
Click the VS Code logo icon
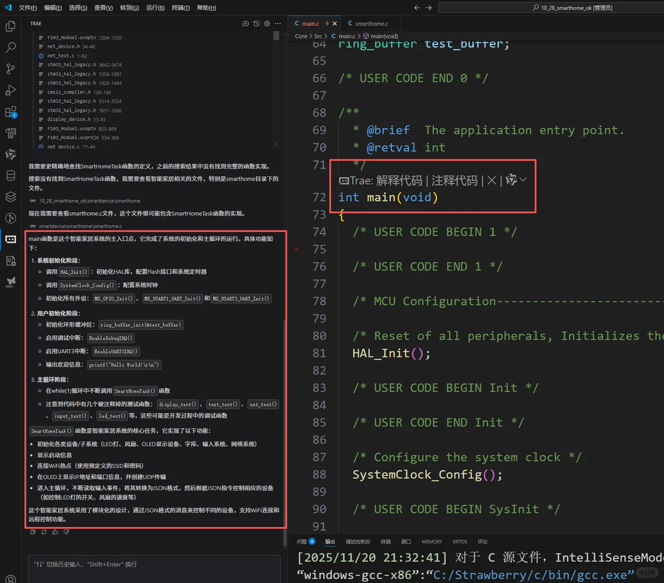click(8, 8)
